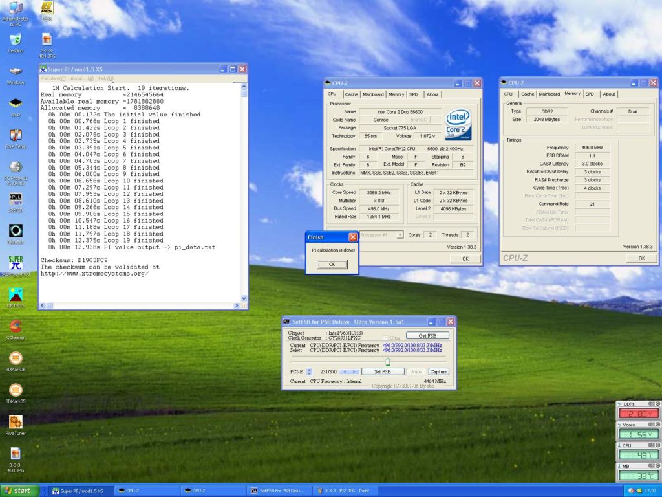This screenshot has width=662, height=497.
Task: Click the xtremesystems.org URL text
Action: pos(94,274)
